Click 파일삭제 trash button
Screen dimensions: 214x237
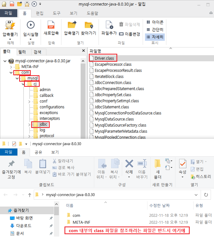[130, 24]
